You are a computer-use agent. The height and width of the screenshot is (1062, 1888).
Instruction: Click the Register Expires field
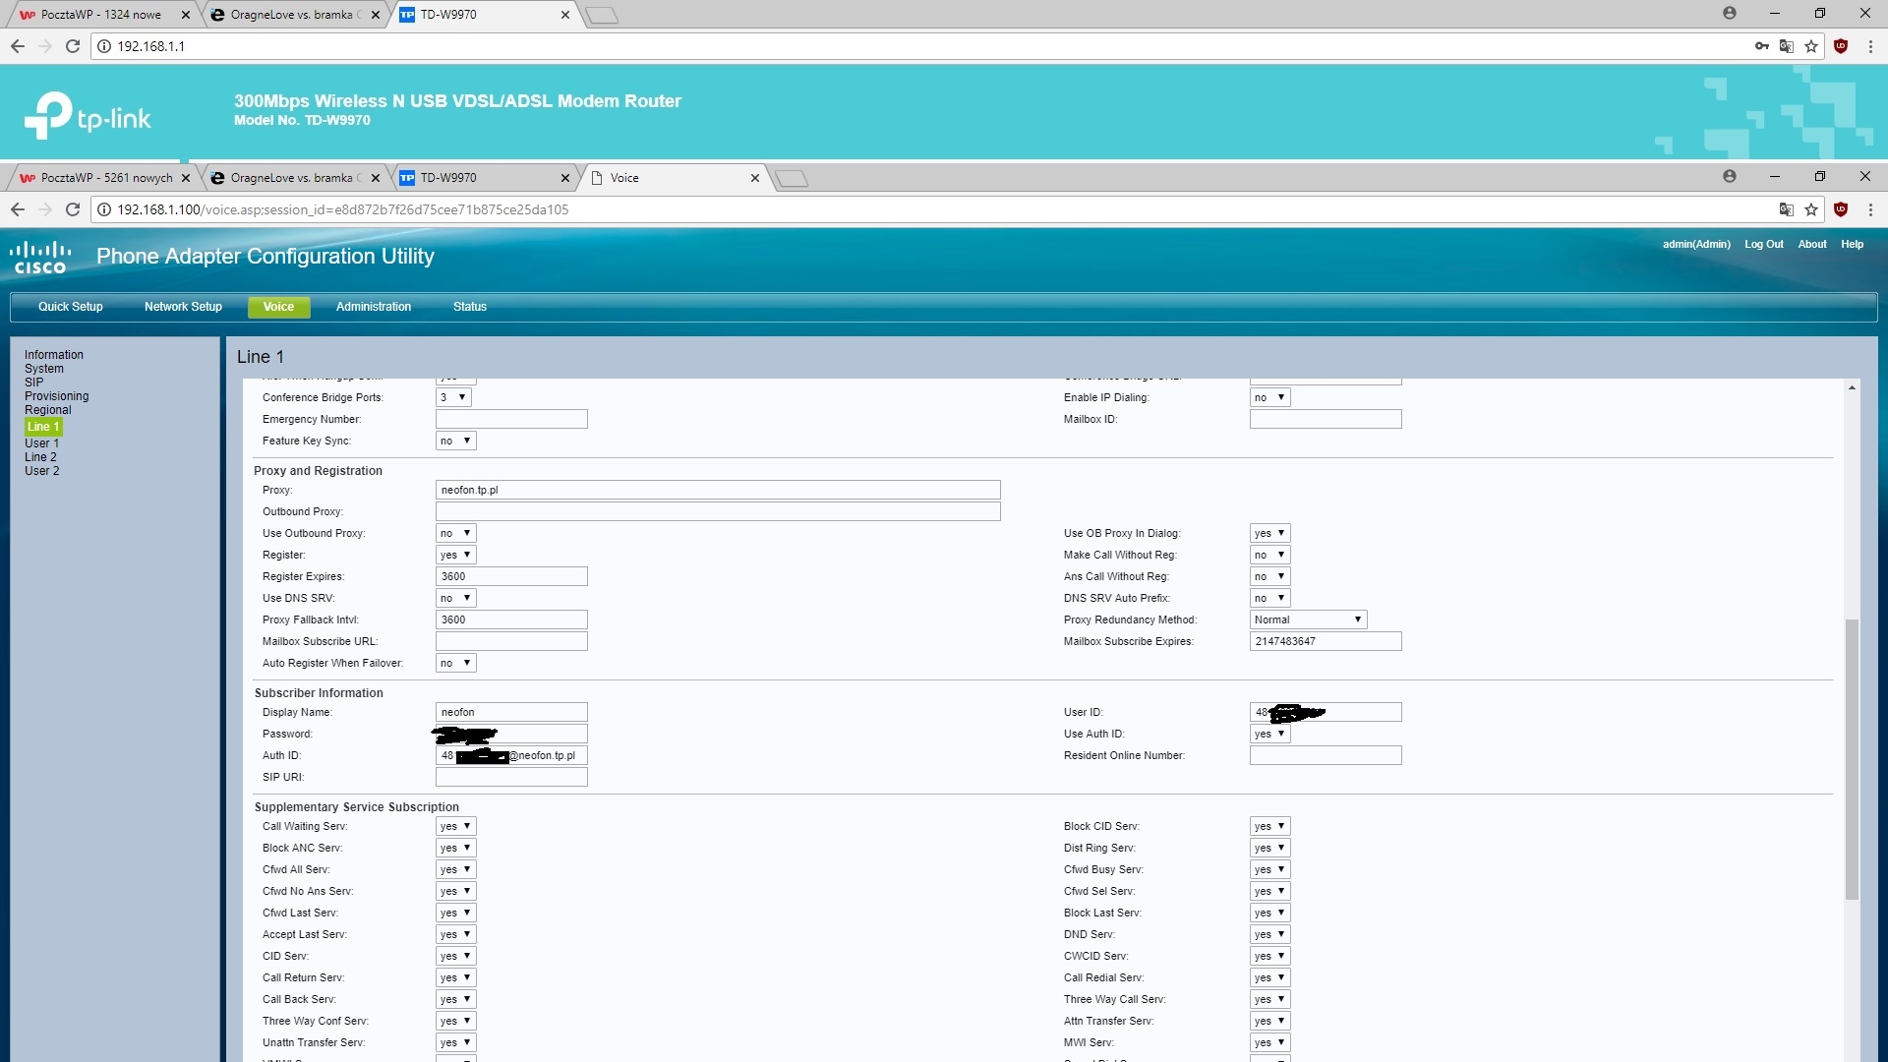pos(511,576)
